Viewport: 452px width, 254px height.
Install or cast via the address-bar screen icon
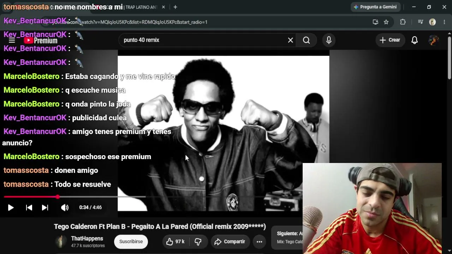point(375,22)
